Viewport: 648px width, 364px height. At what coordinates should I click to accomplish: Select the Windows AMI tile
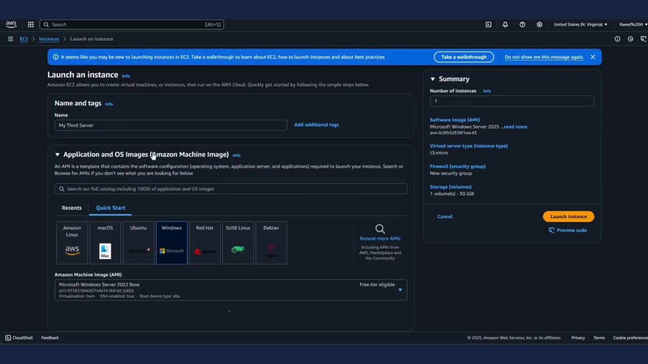coord(172,243)
